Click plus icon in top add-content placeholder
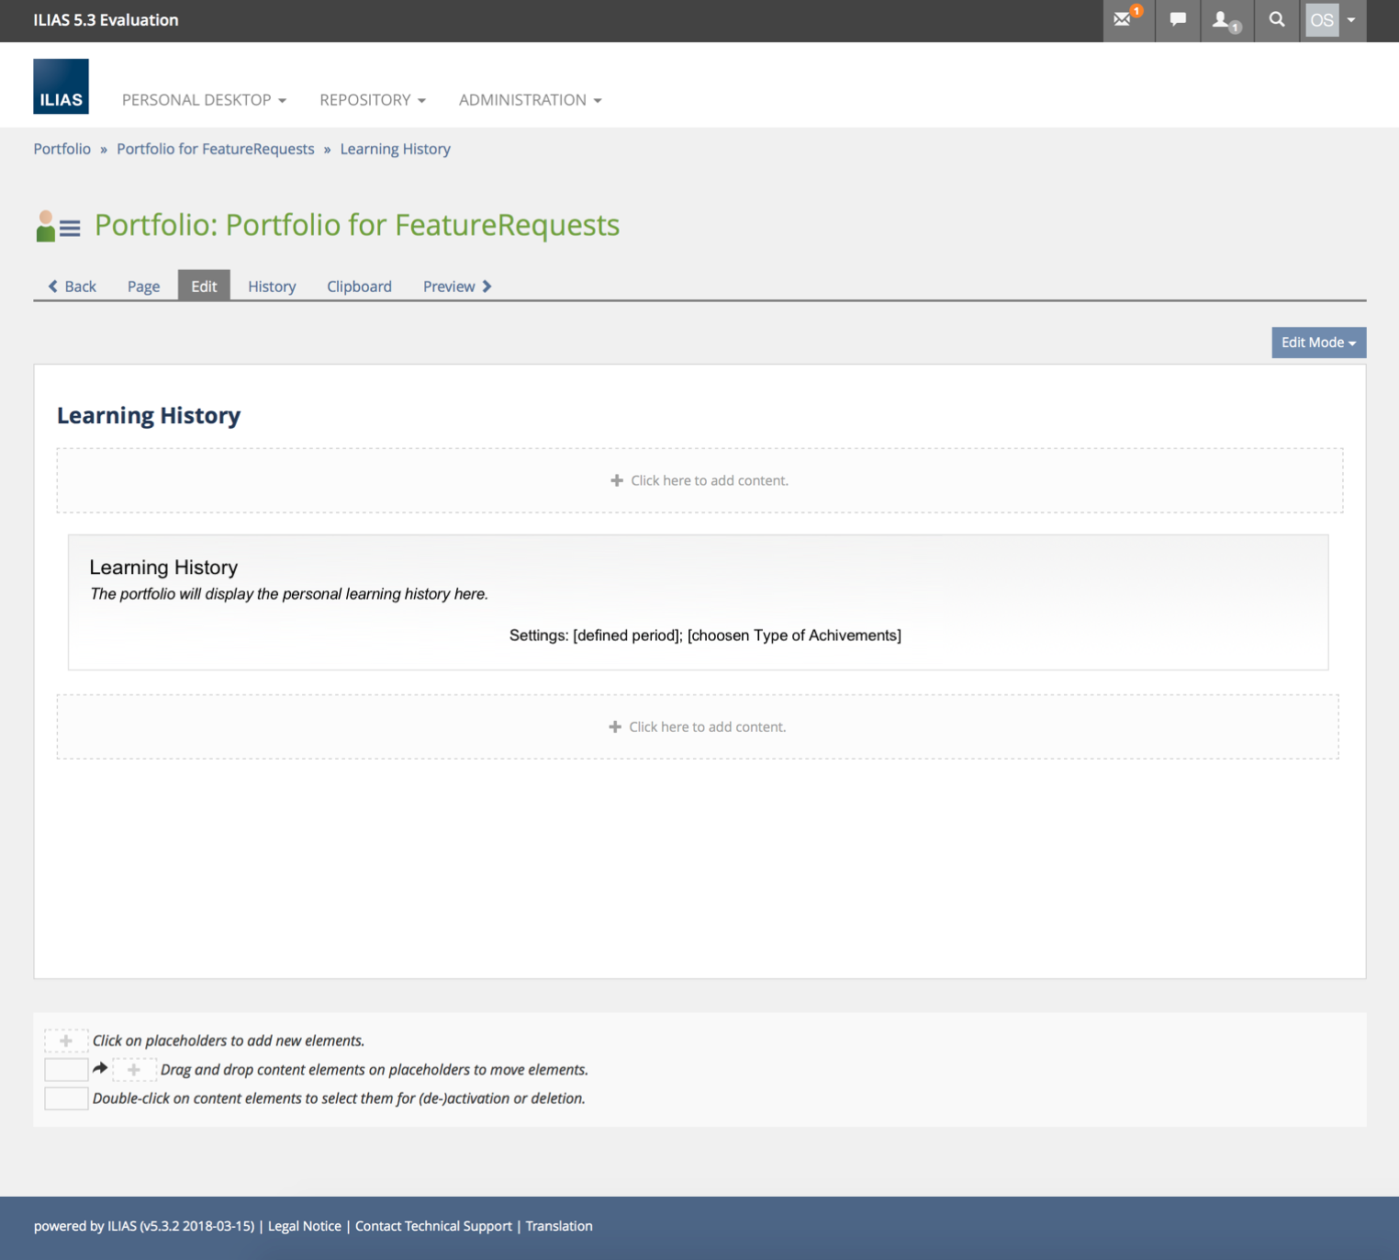This screenshot has height=1260, width=1399. pyautogui.click(x=617, y=480)
